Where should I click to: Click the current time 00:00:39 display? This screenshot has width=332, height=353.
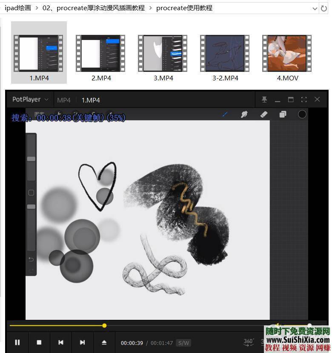132,343
